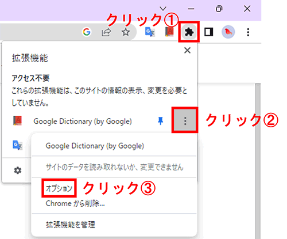Image resolution: width=287 pixels, height=239 pixels.
Task: Select 拡張機能を管理 menu entry
Action: pyautogui.click(x=71, y=225)
